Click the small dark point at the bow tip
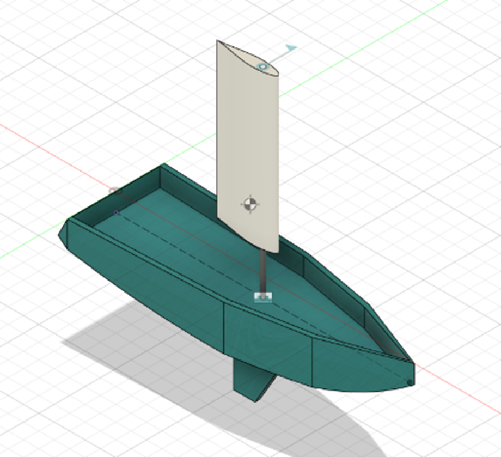This screenshot has width=501, height=457. coord(410,382)
